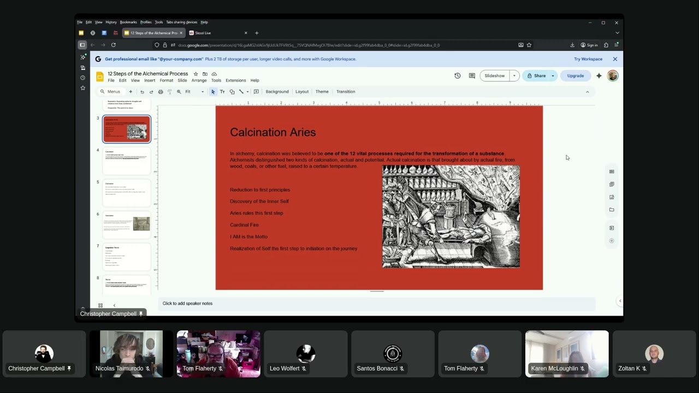Viewport: 699px width, 393px height.
Task: Click the Add comment icon
Action: click(x=256, y=92)
